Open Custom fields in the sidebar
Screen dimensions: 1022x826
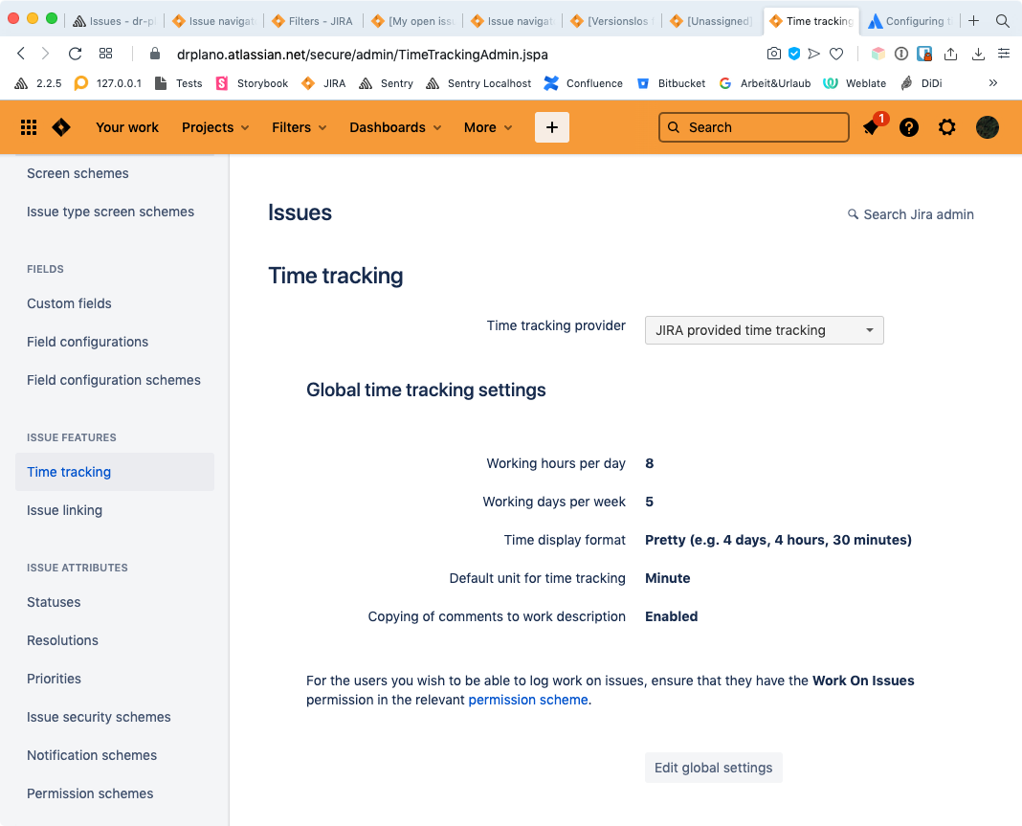tap(69, 303)
